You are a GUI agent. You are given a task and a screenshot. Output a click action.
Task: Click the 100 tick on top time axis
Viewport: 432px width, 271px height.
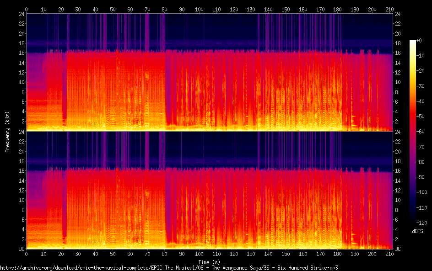pos(199,9)
